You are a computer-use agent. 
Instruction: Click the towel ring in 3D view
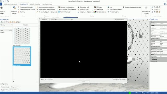[x=140, y=61]
